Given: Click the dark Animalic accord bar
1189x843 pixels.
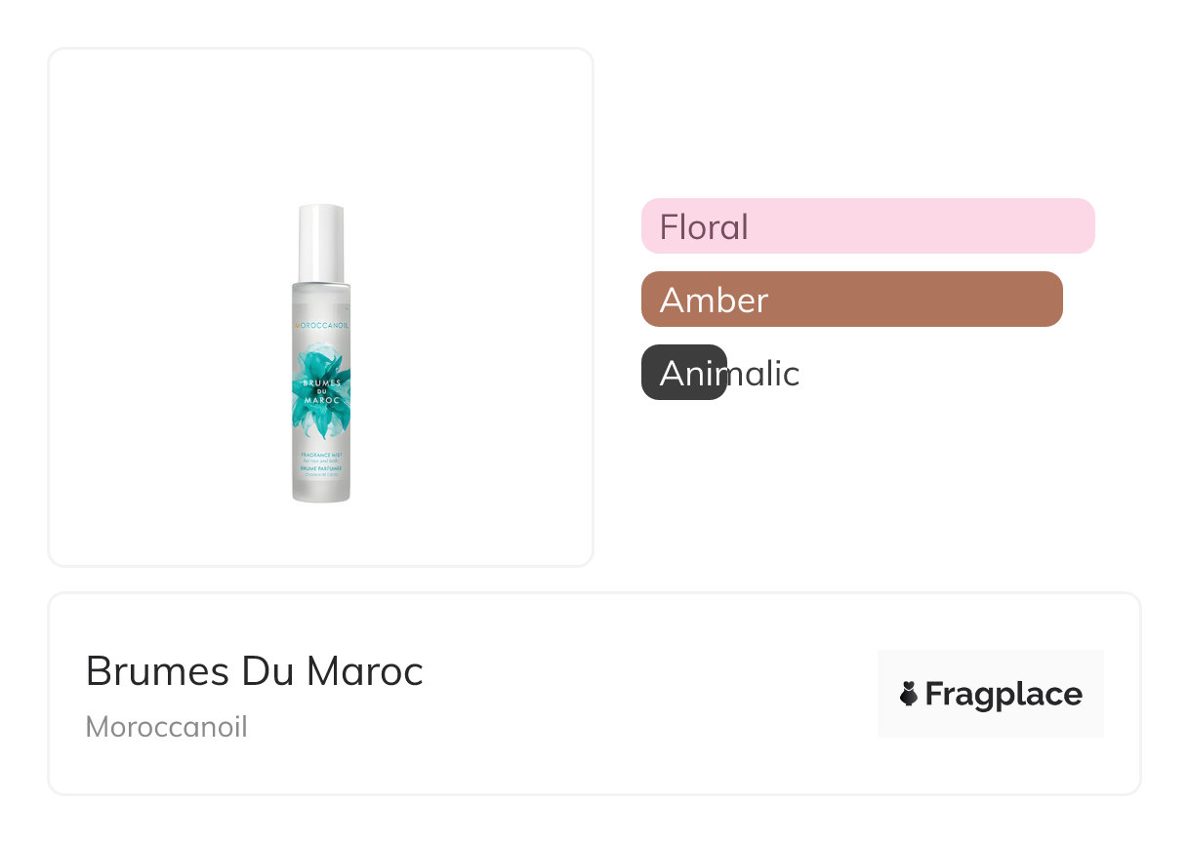Looking at the screenshot, I should click(683, 373).
